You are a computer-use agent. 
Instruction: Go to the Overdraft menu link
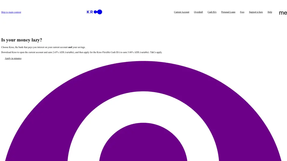pyautogui.click(x=198, y=12)
